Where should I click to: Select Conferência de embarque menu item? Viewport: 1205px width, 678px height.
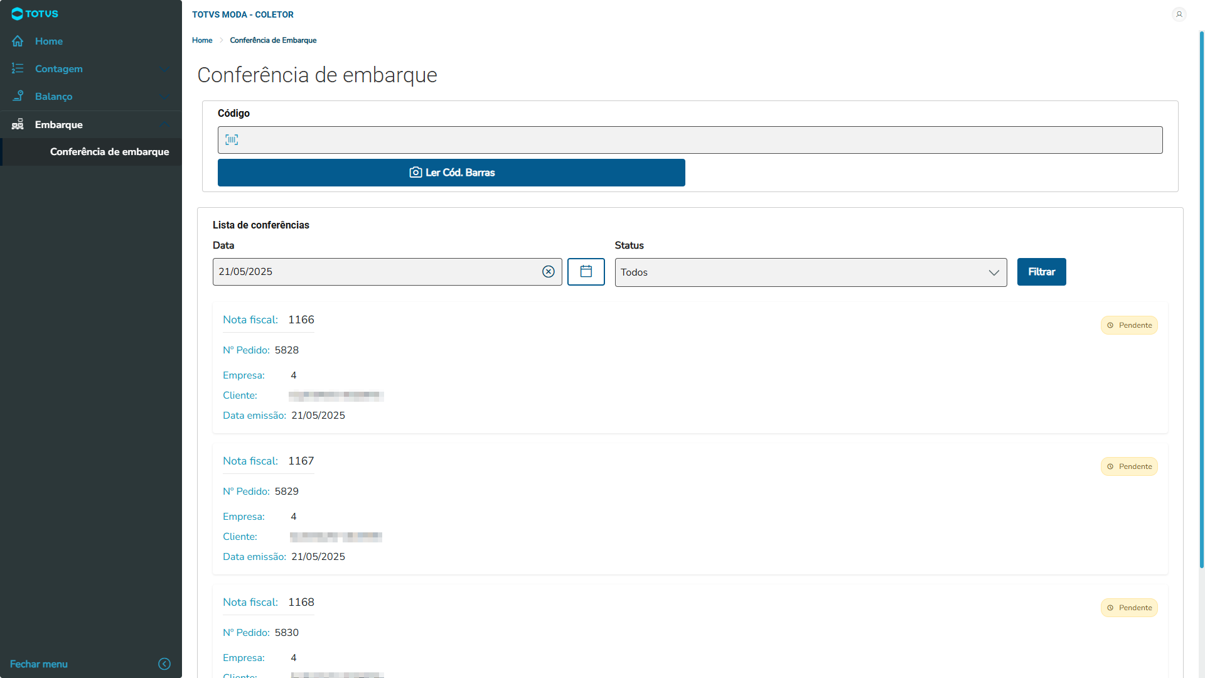(109, 152)
